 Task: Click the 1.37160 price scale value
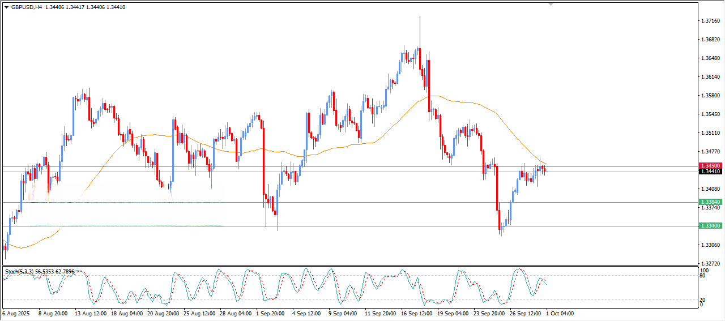[x=710, y=21]
